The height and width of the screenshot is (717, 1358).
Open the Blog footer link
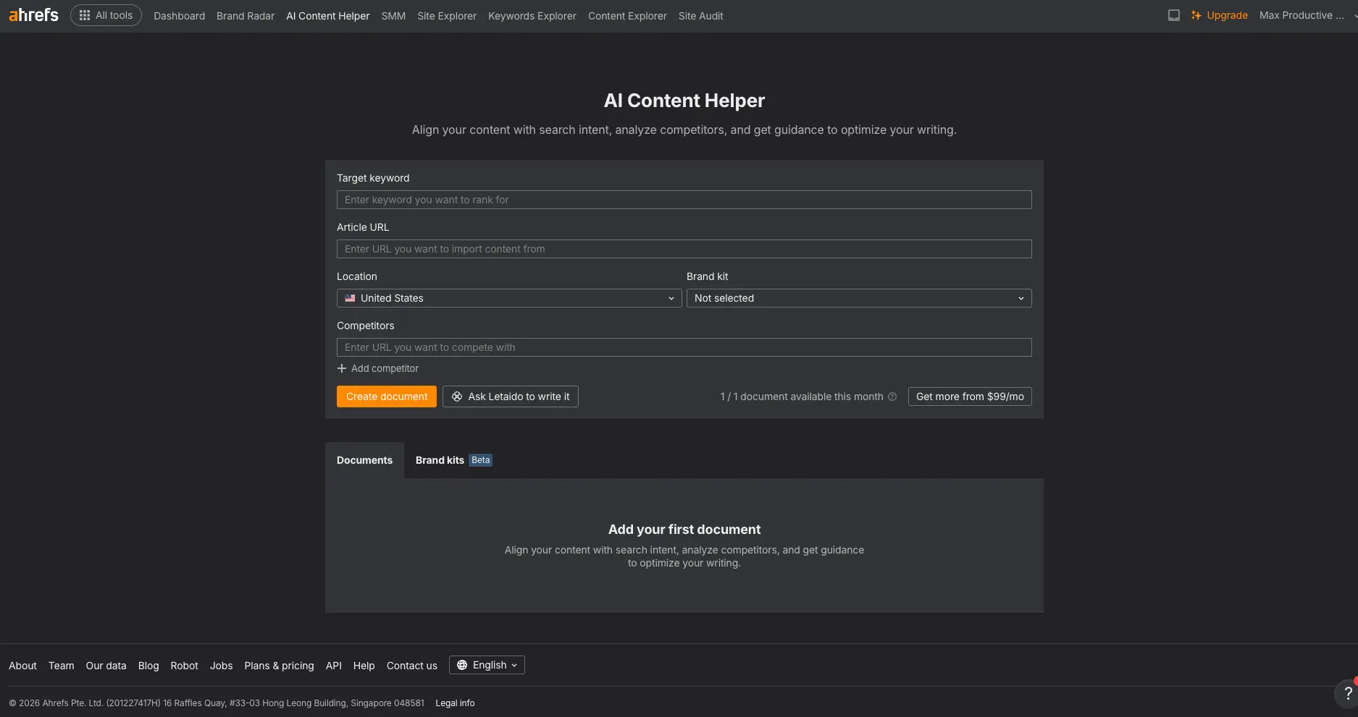148,666
